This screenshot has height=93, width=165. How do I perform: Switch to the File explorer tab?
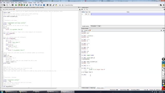pos(94,26)
